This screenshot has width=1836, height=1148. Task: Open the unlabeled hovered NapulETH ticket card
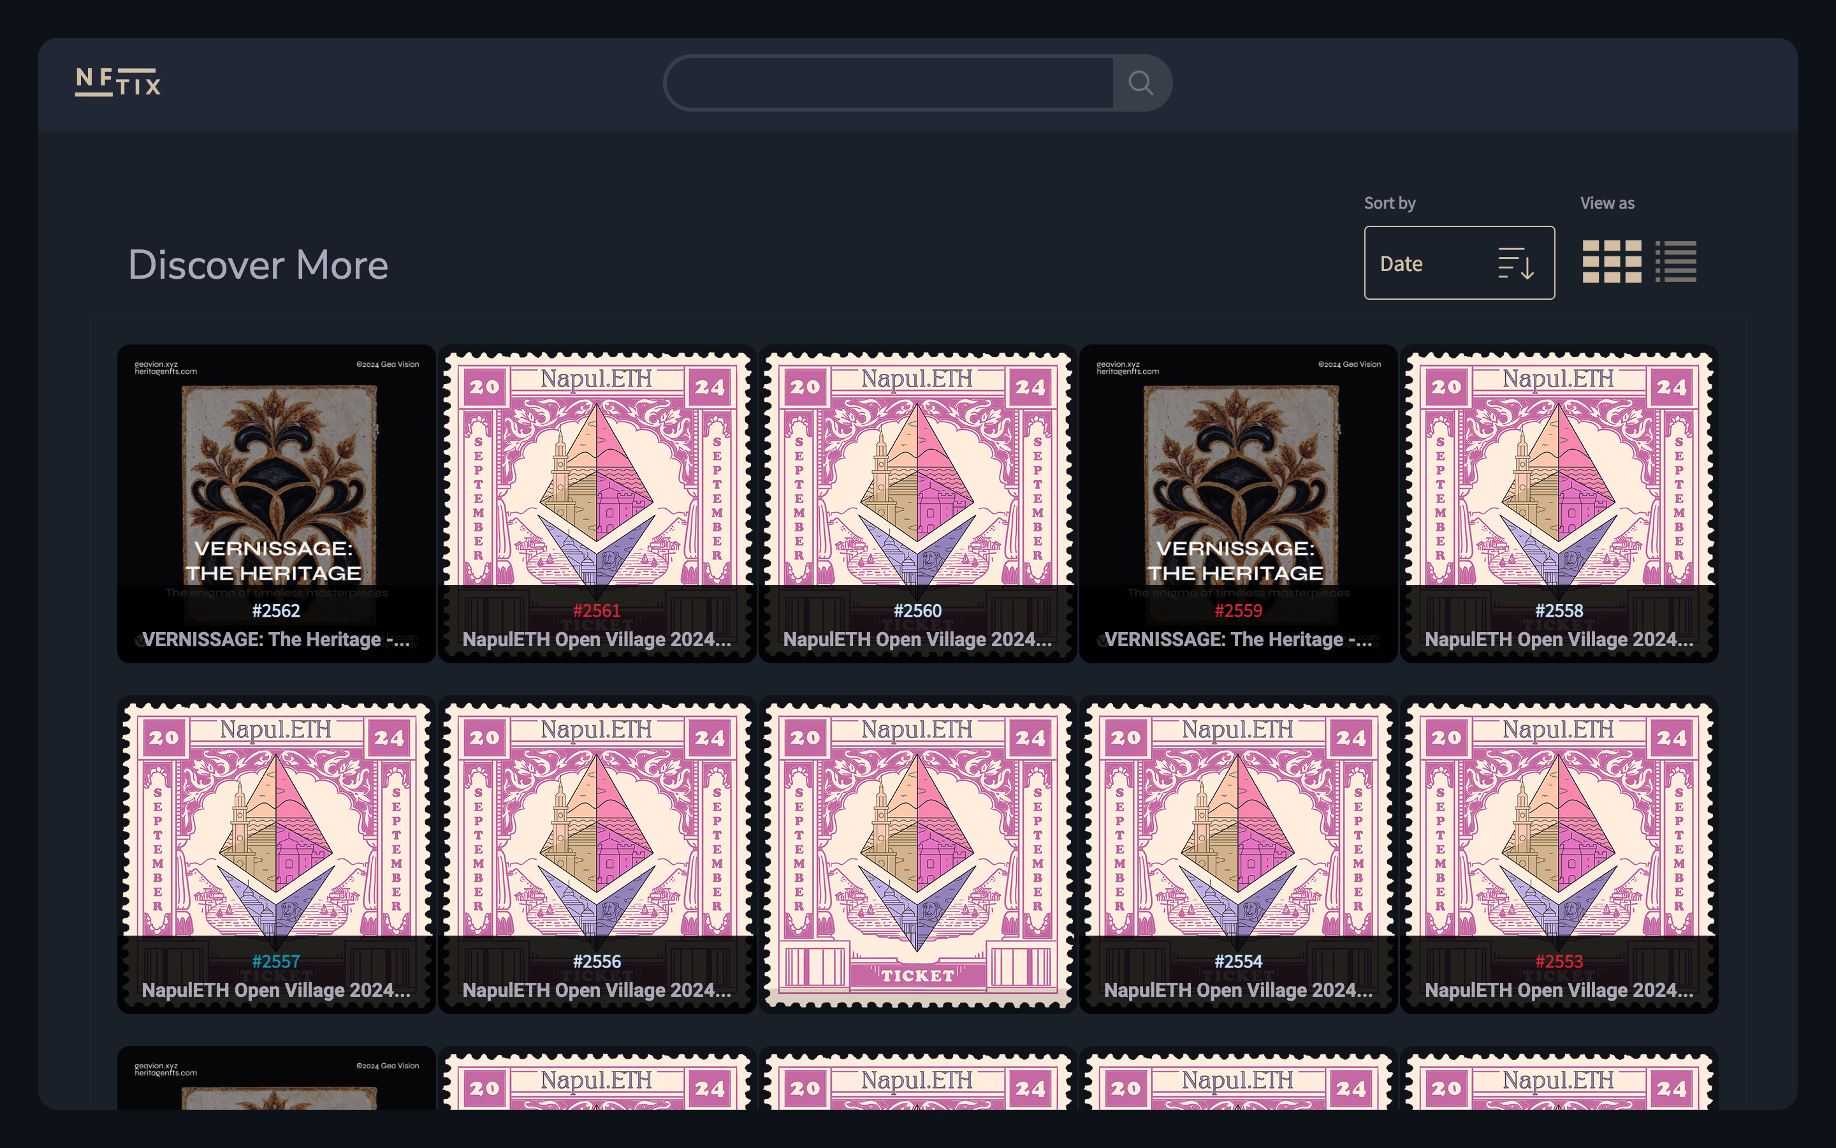click(917, 835)
